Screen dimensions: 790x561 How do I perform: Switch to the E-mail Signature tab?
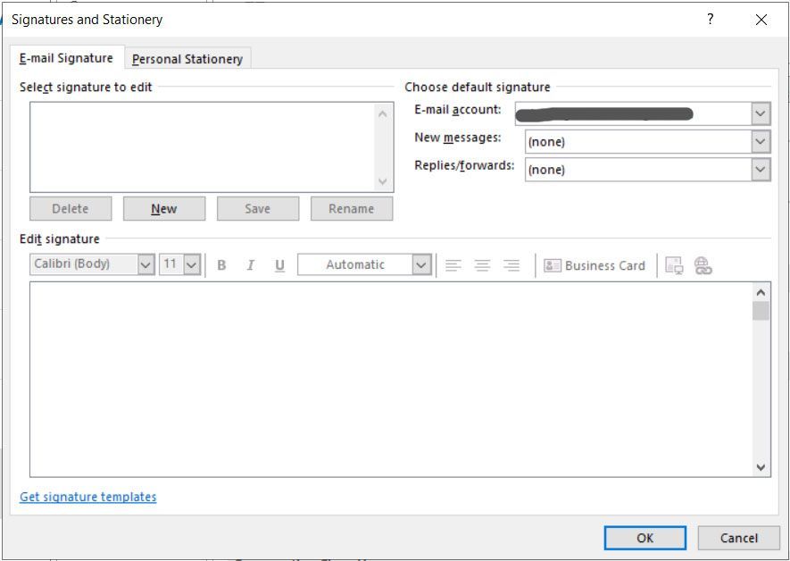tap(66, 58)
